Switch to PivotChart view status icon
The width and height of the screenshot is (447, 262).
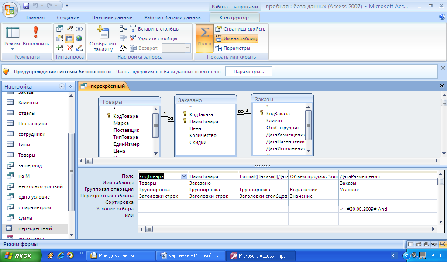(426, 244)
